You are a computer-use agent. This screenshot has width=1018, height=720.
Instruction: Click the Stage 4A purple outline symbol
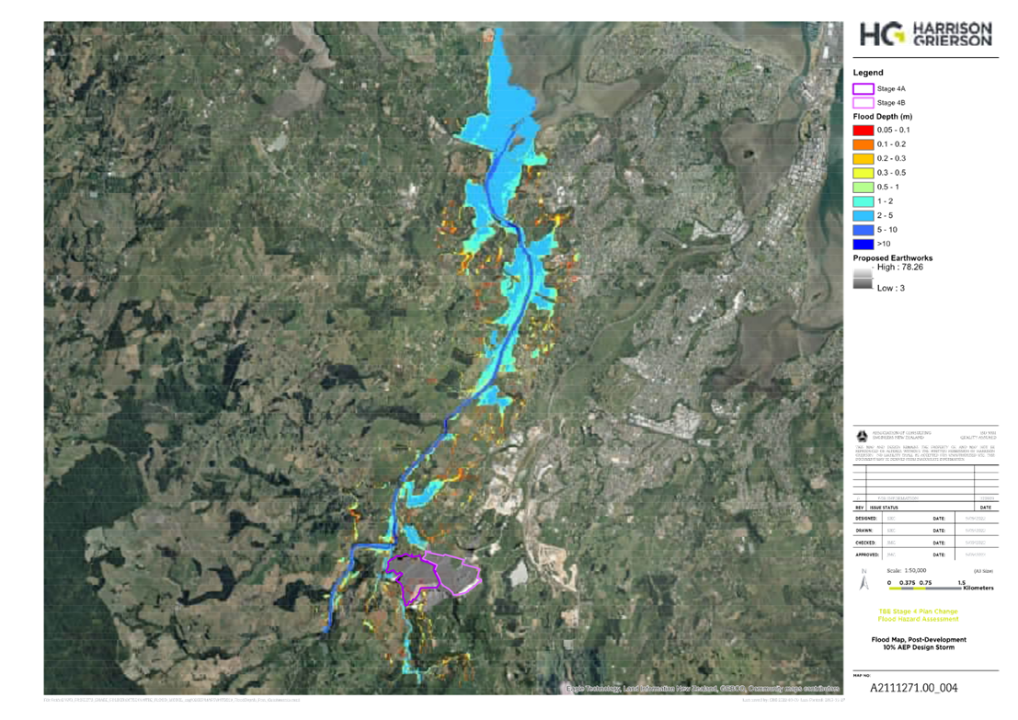tap(864, 88)
